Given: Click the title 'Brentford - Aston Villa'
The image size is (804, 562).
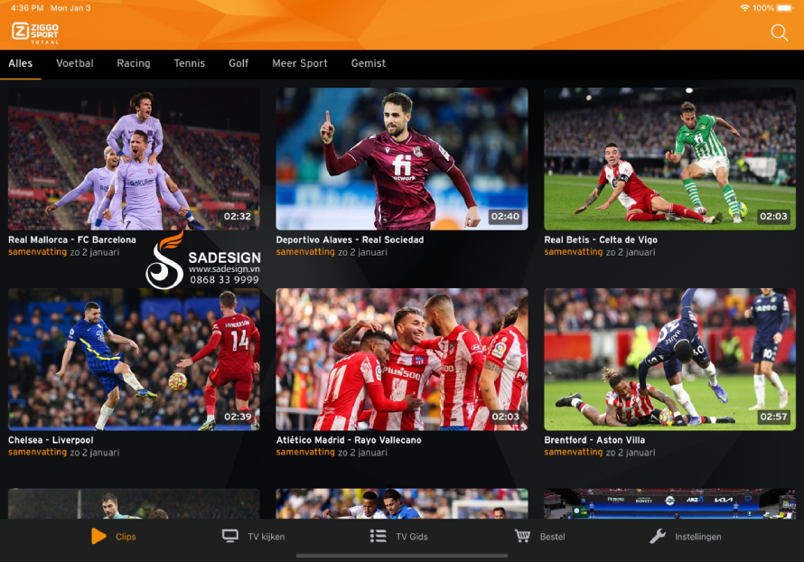Looking at the screenshot, I should point(594,440).
